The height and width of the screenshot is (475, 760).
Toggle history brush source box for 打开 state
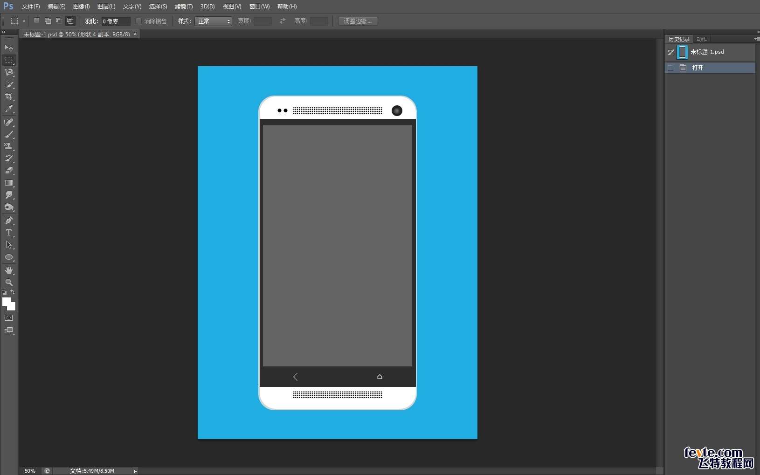coord(670,68)
